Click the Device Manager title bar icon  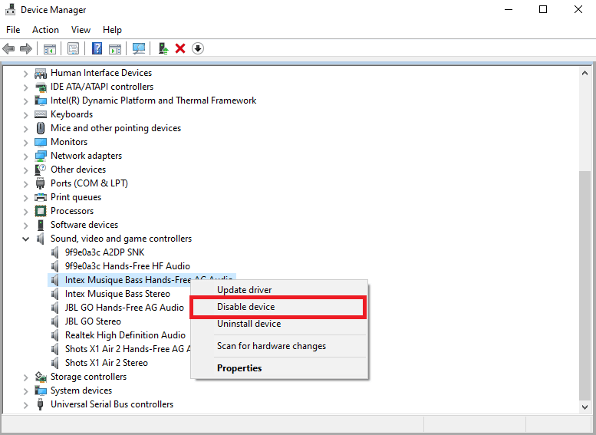click(10, 9)
